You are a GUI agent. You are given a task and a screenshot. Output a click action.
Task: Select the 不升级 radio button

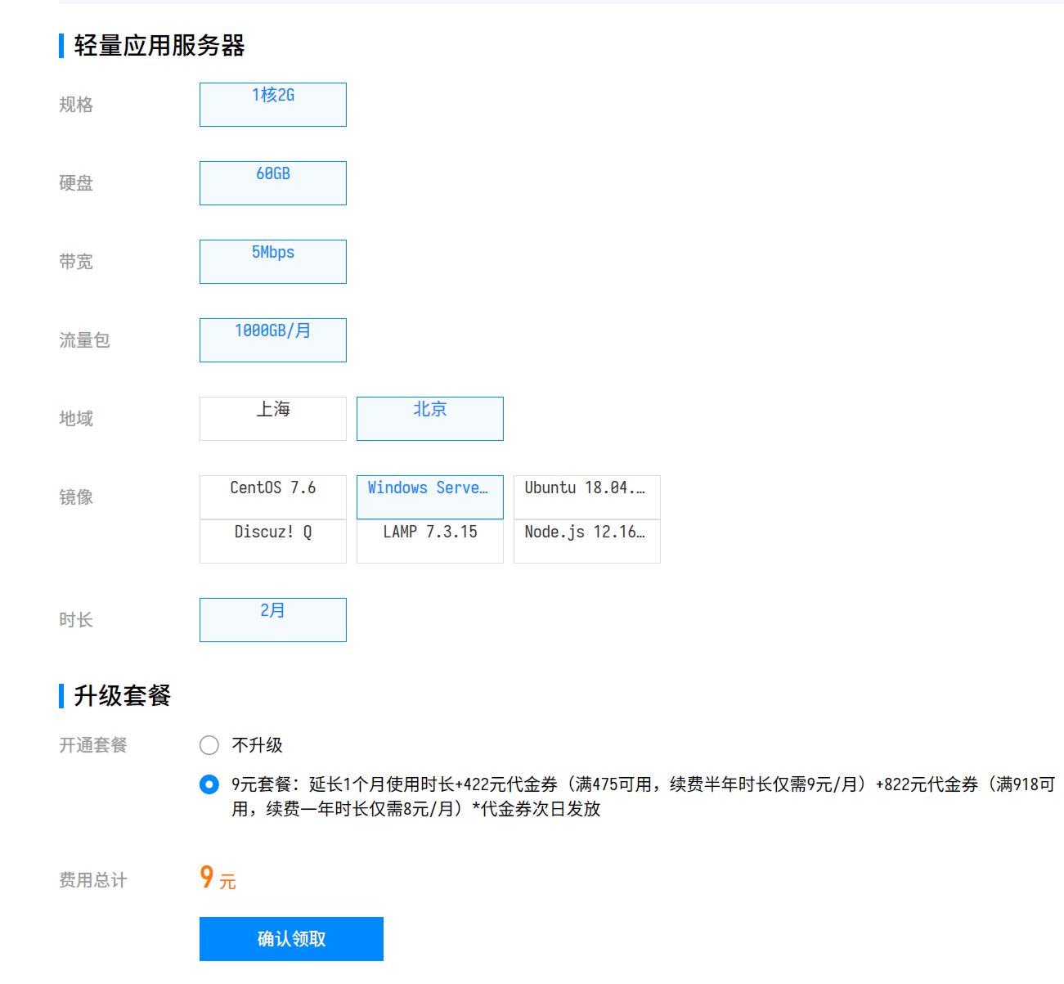pos(209,745)
